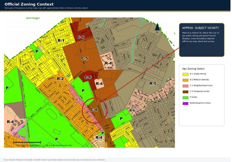Click the R-1 zone label on map
This screenshot has width=232, height=162.
(x=61, y=40)
